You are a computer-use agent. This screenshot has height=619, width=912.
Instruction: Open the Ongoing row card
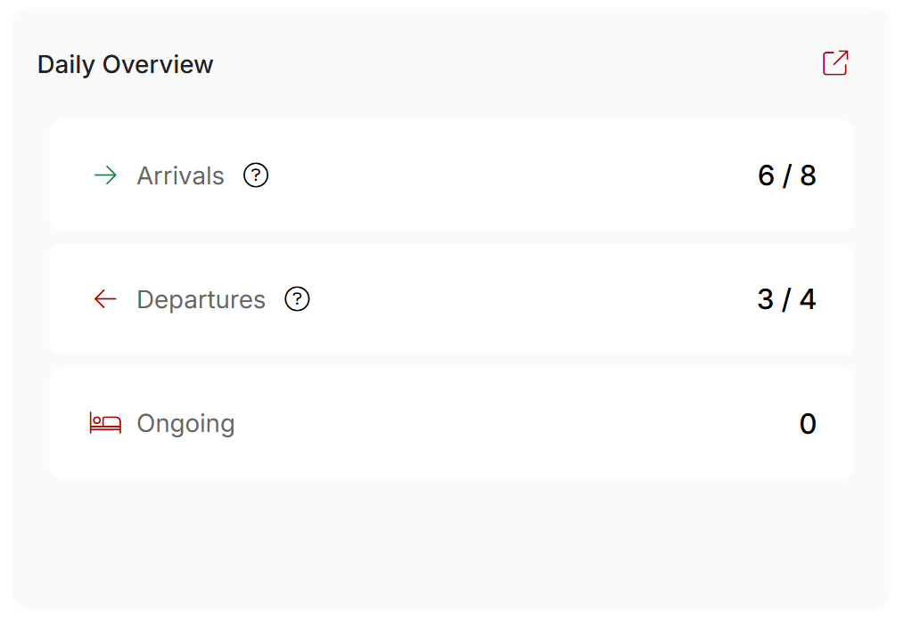pyautogui.click(x=452, y=422)
